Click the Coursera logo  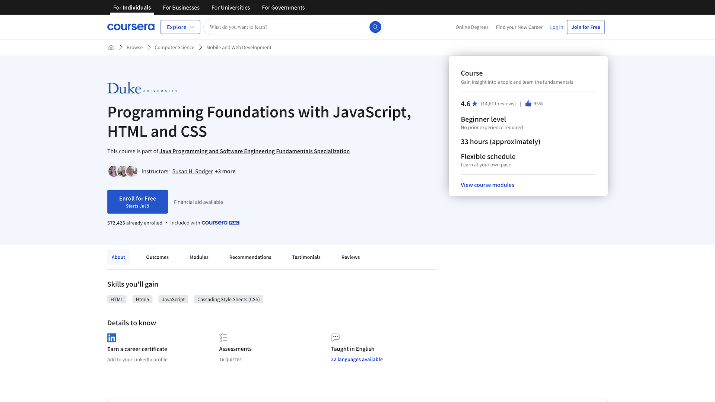tap(131, 27)
